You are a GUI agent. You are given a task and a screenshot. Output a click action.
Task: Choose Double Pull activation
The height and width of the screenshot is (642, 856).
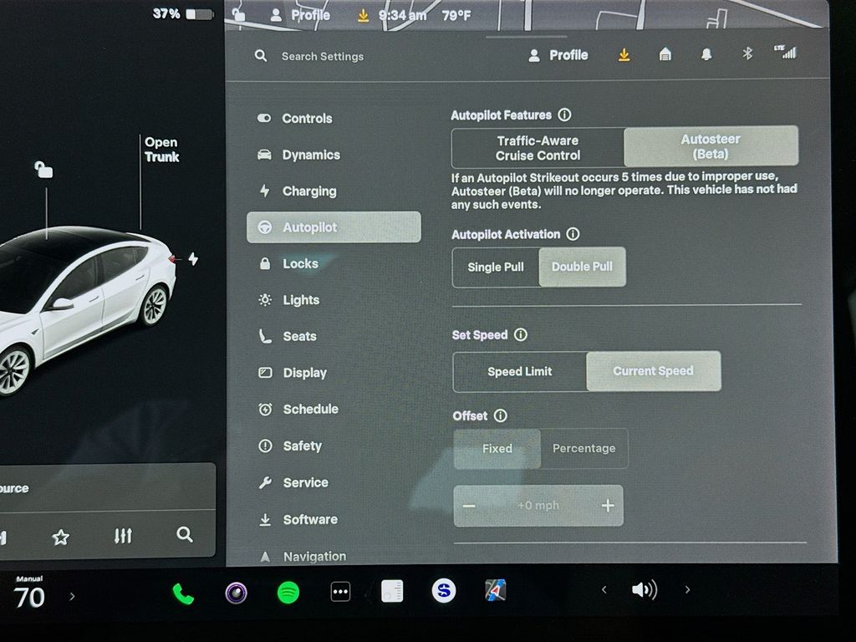582,267
